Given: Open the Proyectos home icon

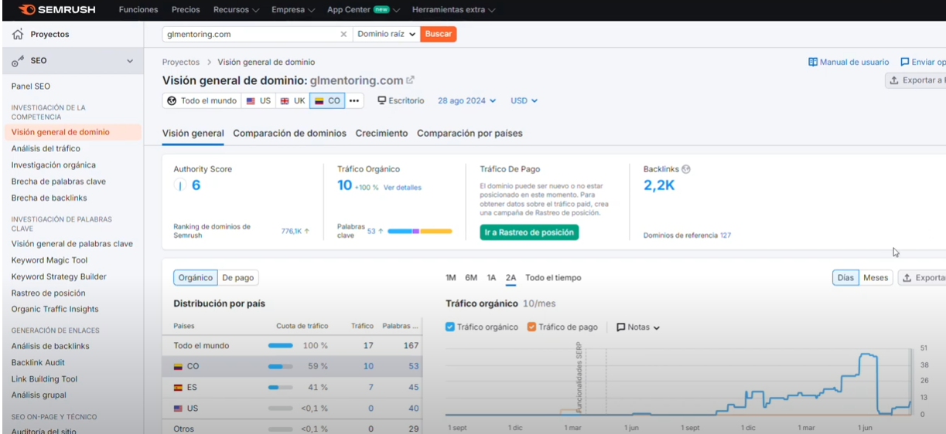Looking at the screenshot, I should (17, 34).
